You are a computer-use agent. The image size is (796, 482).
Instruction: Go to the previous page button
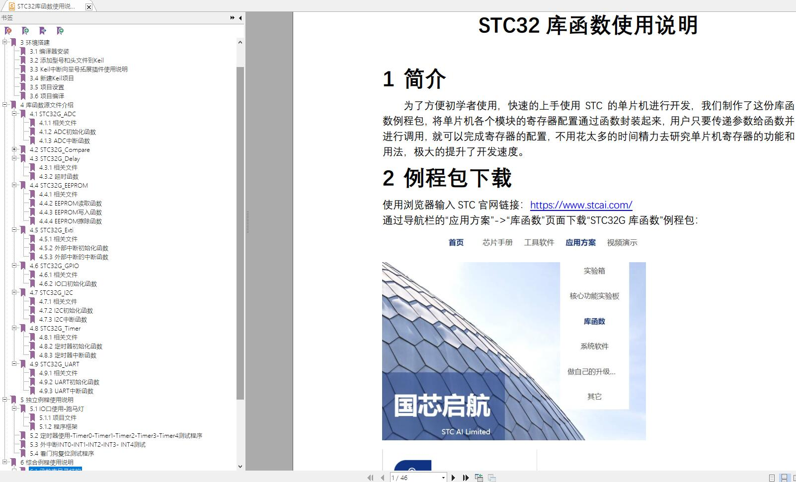[382, 478]
